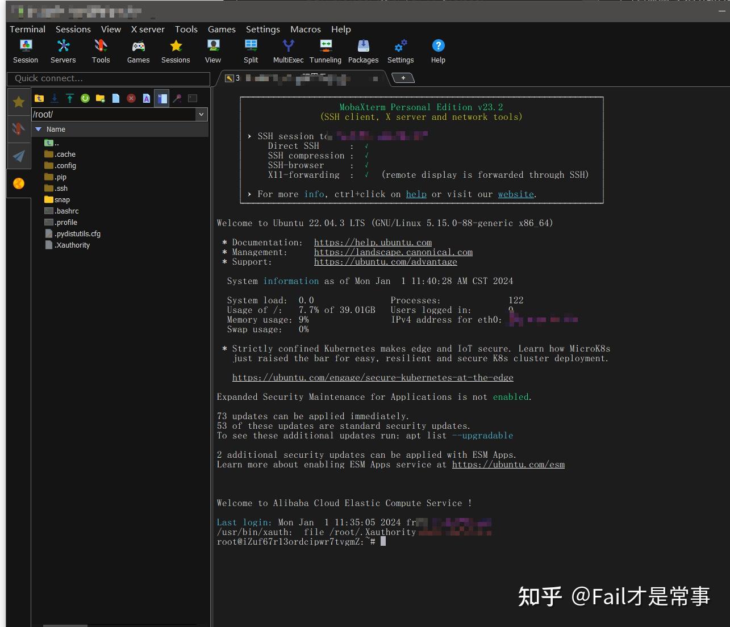Screen dimensions: 730x627
Task: Click the View toolbar icon
Action: [x=213, y=51]
